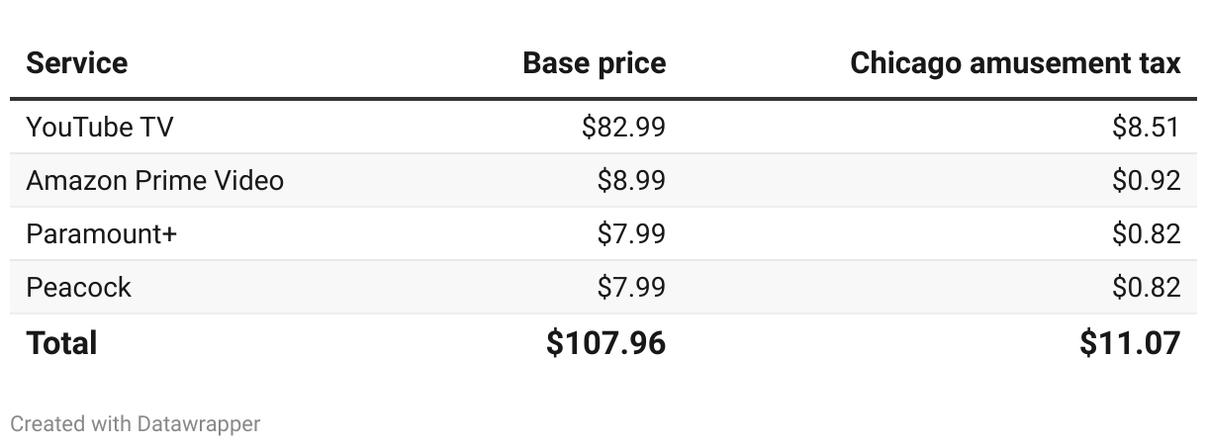Click Peacock $7.99 base price cell
Viewport: 1207px width, 447px height.
631,287
